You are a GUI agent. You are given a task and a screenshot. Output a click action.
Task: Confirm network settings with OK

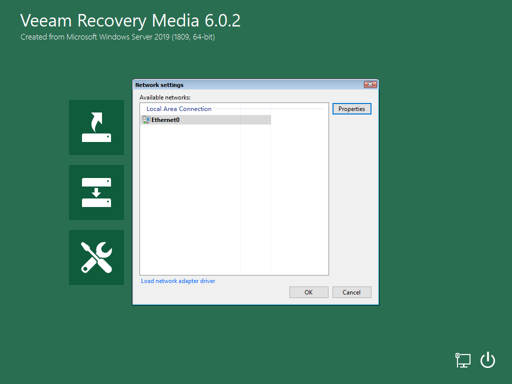pyautogui.click(x=308, y=292)
